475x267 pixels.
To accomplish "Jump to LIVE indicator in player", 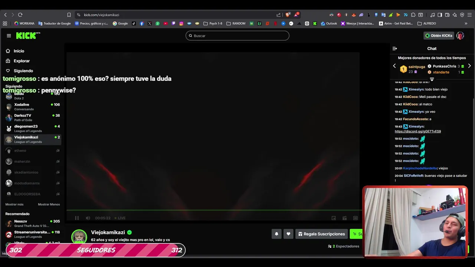I will (x=120, y=218).
